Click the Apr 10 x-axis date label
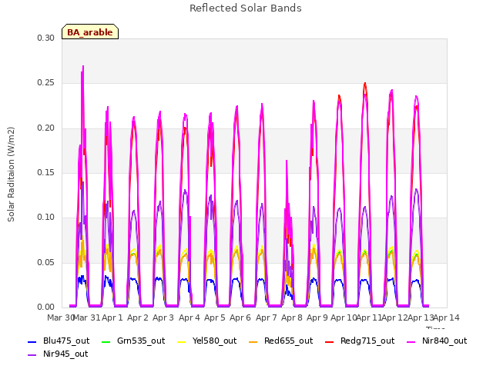This screenshot has height=369, width=493. pos(344,317)
